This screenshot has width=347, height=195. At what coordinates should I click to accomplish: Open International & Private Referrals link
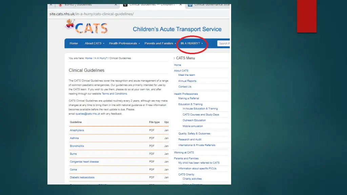pyautogui.click(x=197, y=145)
